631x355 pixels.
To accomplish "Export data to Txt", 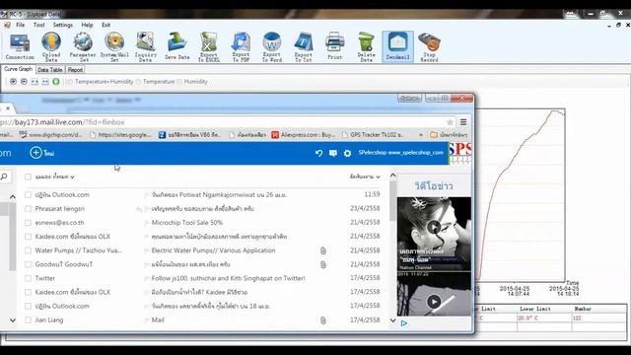I will point(303,46).
